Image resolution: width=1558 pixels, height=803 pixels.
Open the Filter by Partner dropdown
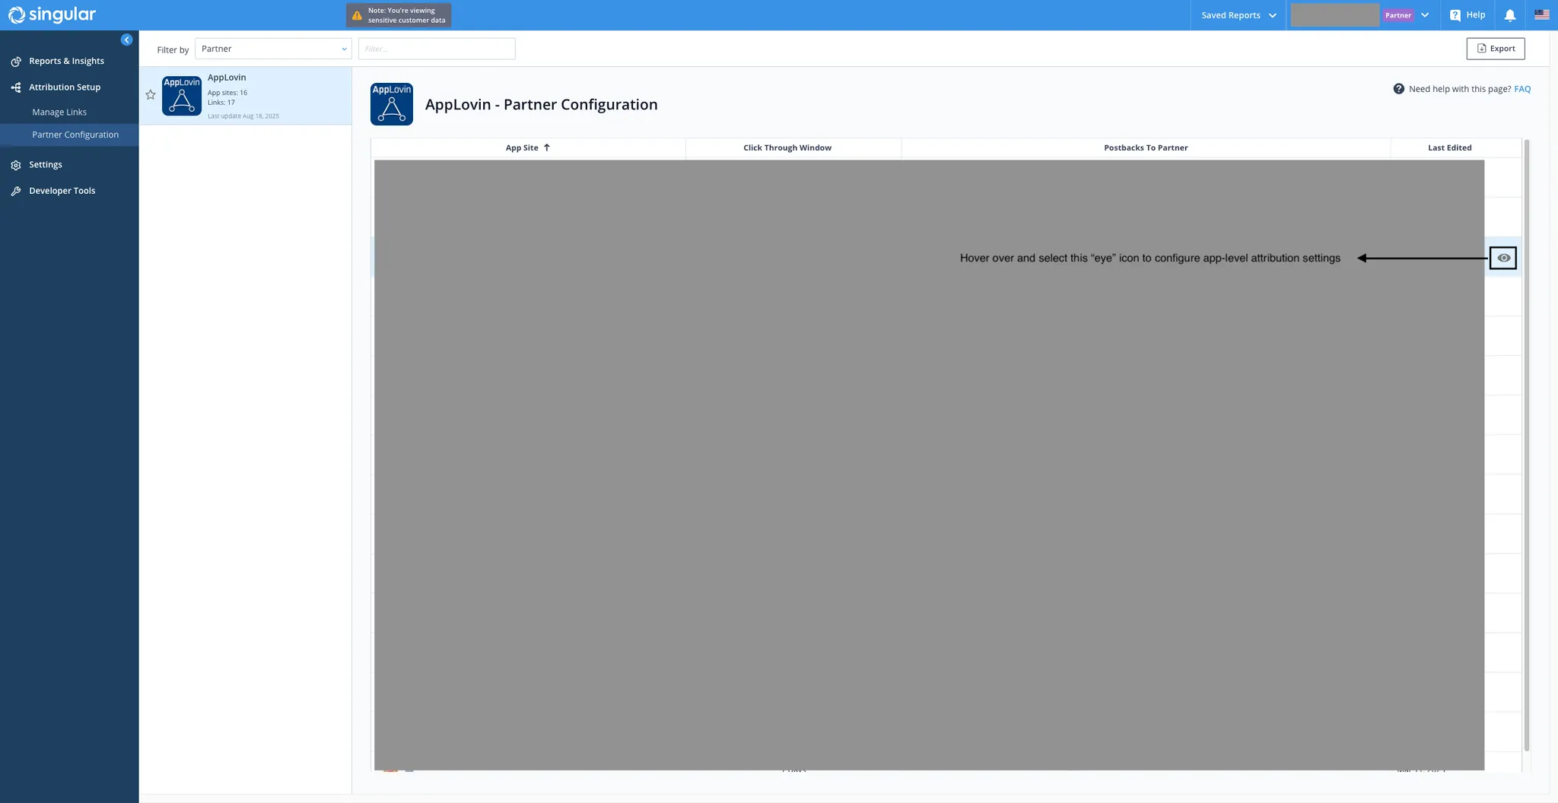273,49
